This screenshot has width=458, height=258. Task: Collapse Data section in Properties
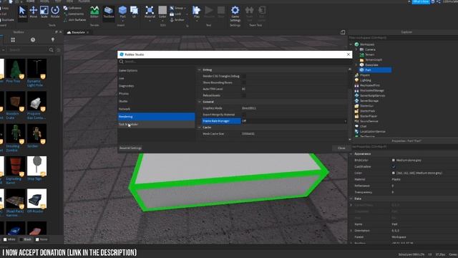[x=351, y=199]
